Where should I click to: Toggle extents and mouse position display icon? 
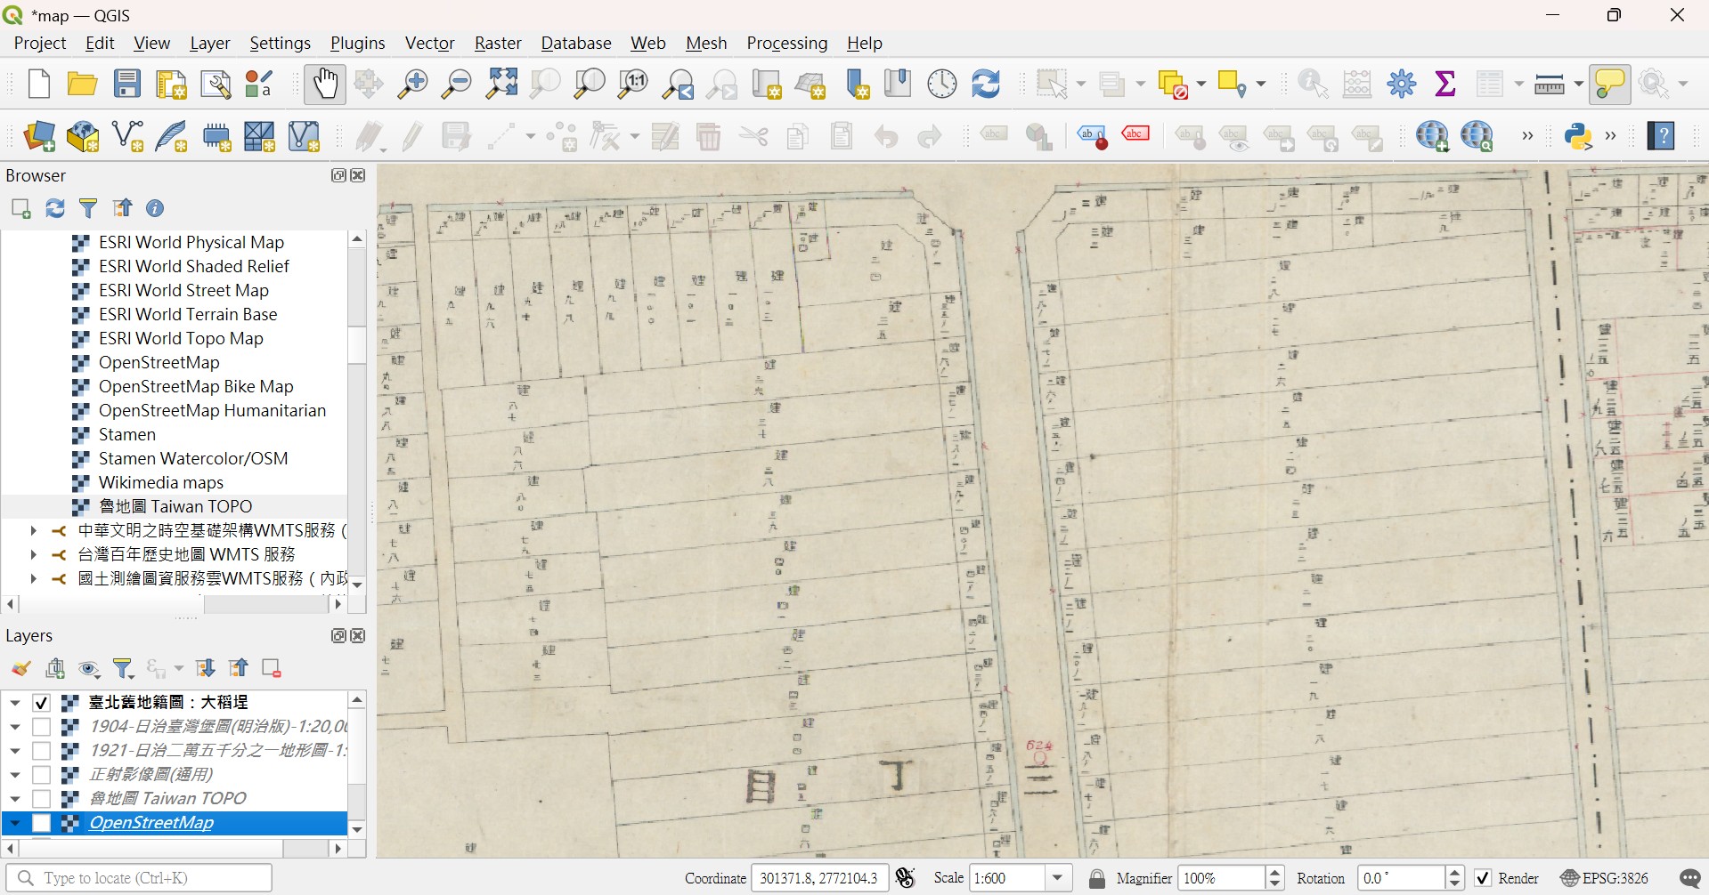[x=906, y=879]
